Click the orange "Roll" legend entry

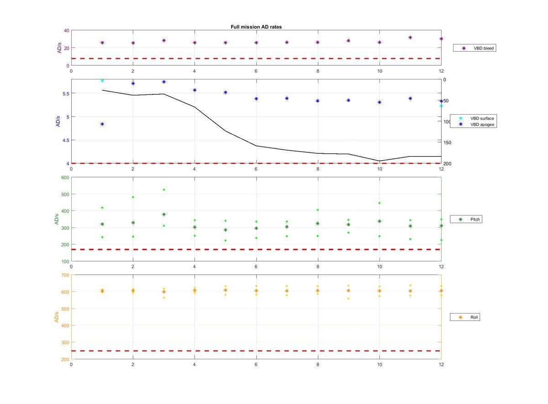click(465, 317)
